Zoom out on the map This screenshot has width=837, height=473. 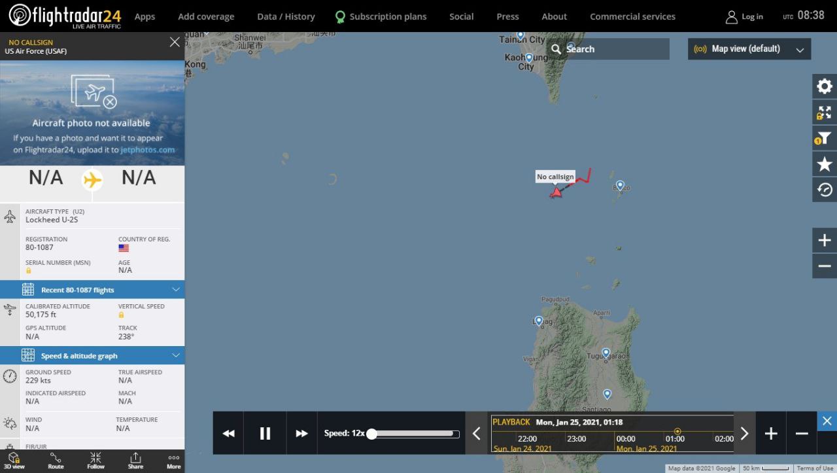point(825,266)
